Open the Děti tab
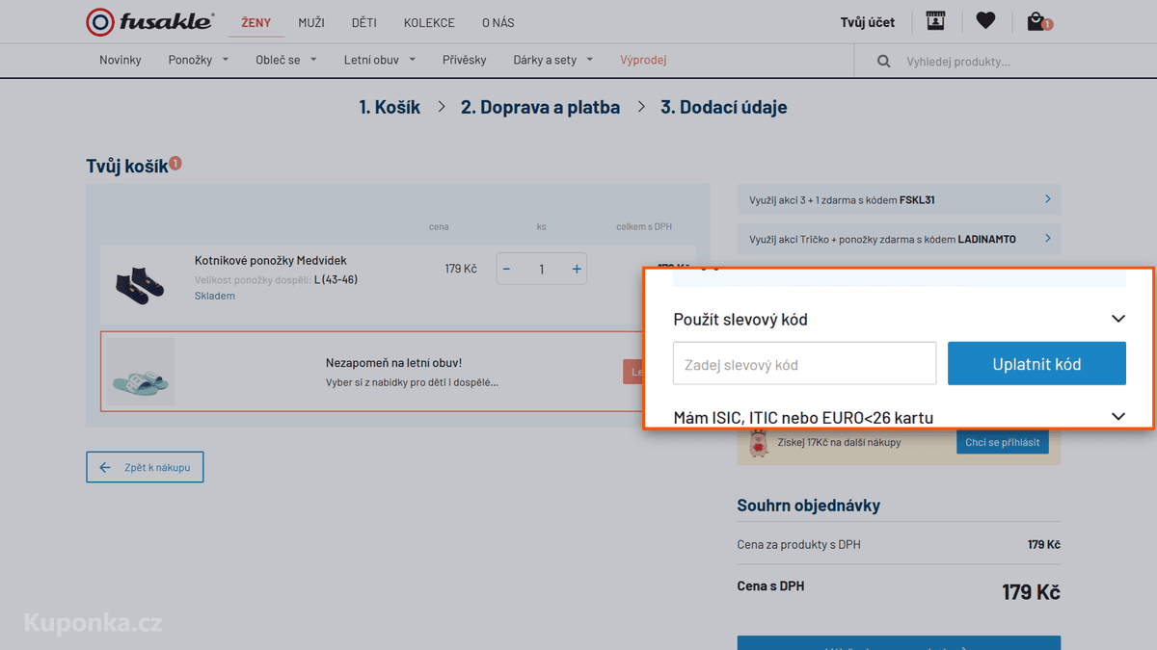 point(364,22)
